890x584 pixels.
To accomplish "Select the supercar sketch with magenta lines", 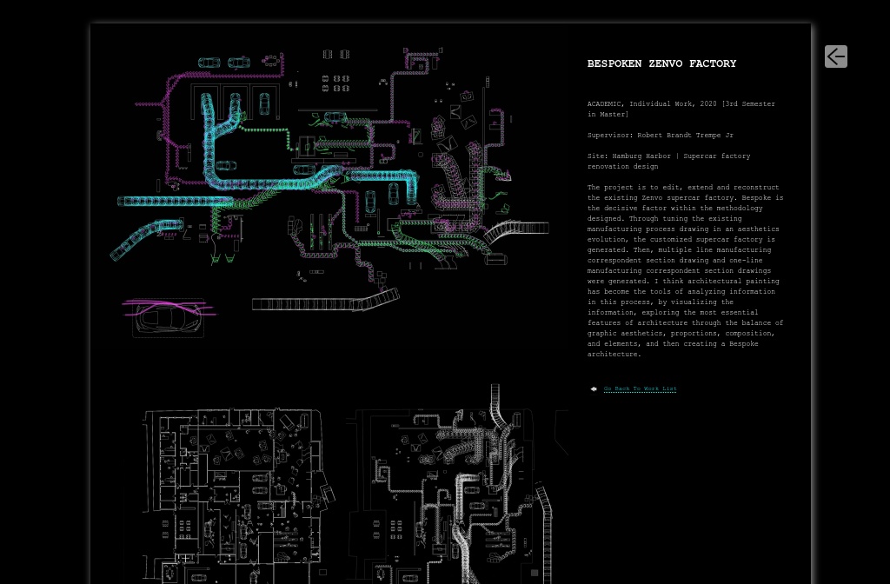I will pos(169,317).
